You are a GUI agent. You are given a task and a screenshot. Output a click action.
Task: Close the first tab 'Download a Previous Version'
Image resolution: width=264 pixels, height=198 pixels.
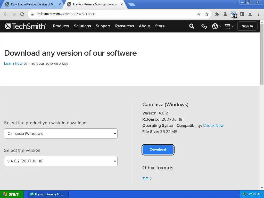pos(60,5)
